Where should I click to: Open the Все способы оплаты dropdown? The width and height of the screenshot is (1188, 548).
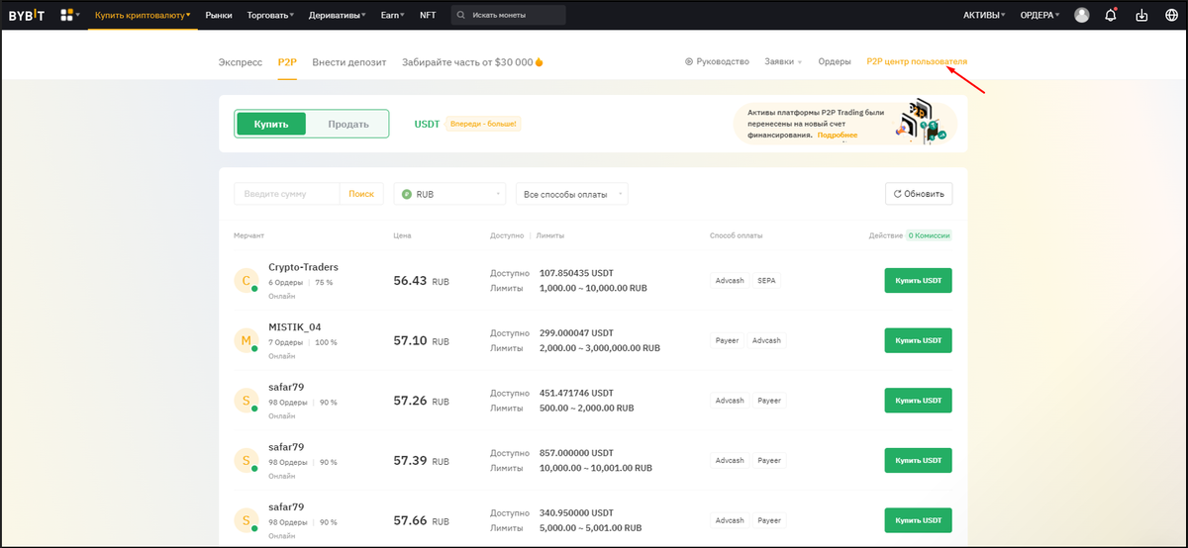point(572,194)
